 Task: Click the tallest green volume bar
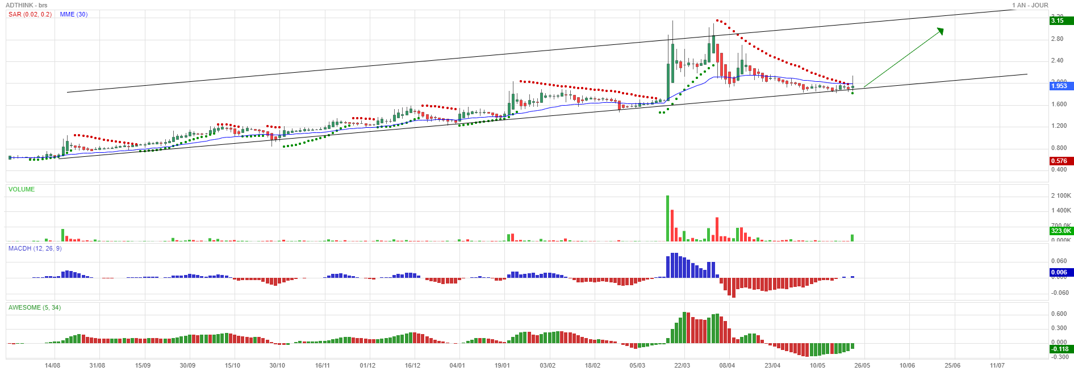click(x=667, y=218)
